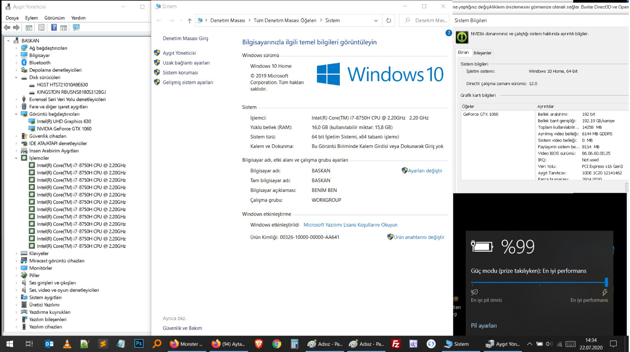
Task: Click the show/hide action pane toolbar icon
Action: (x=63, y=28)
